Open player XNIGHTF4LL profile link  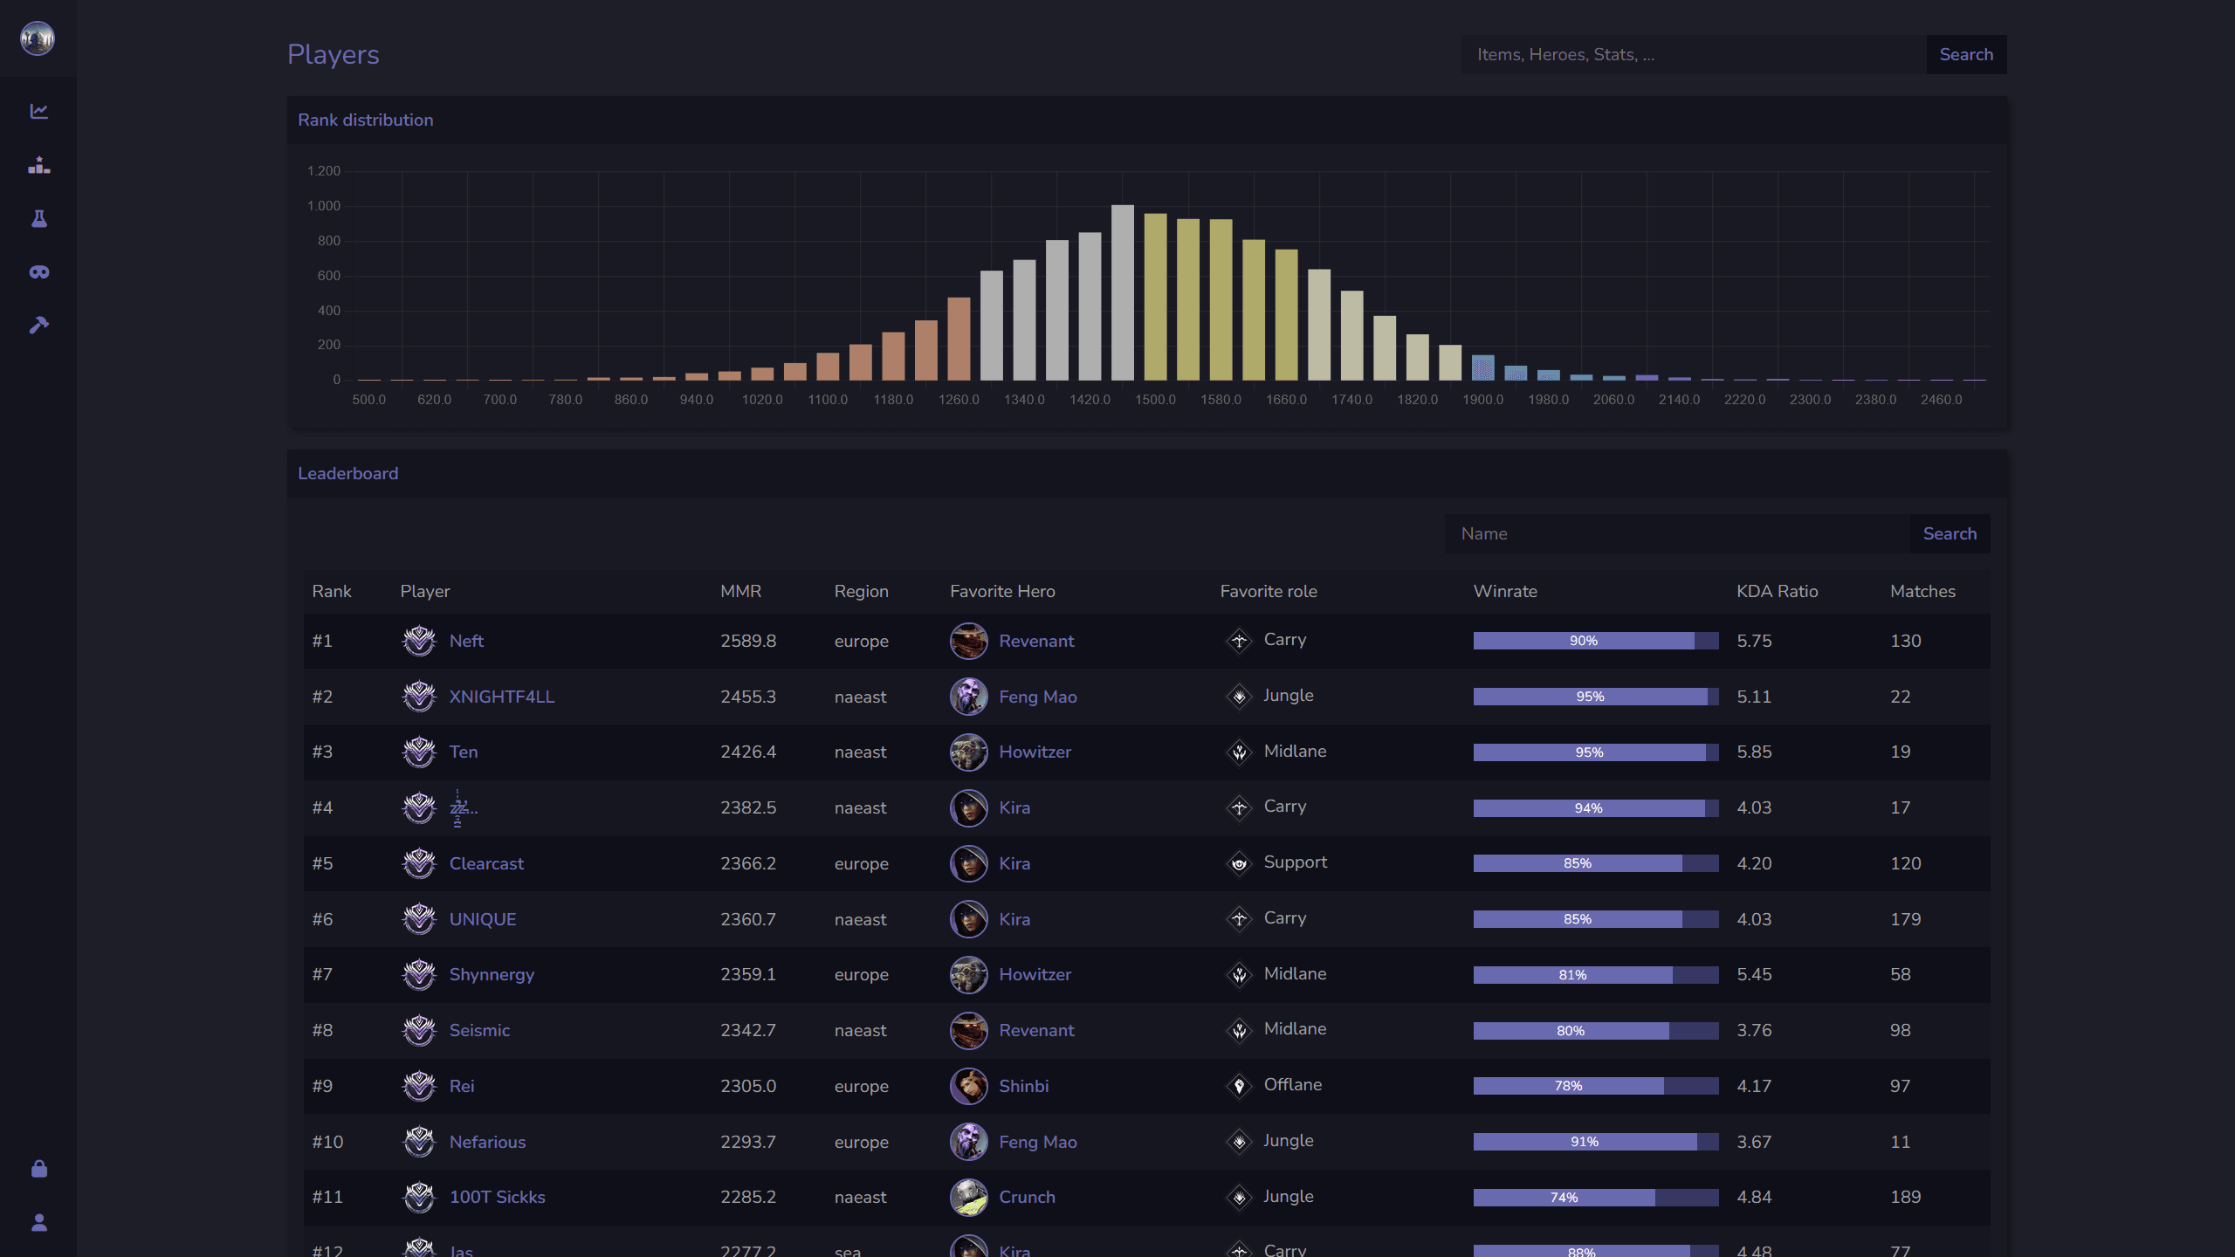[501, 697]
